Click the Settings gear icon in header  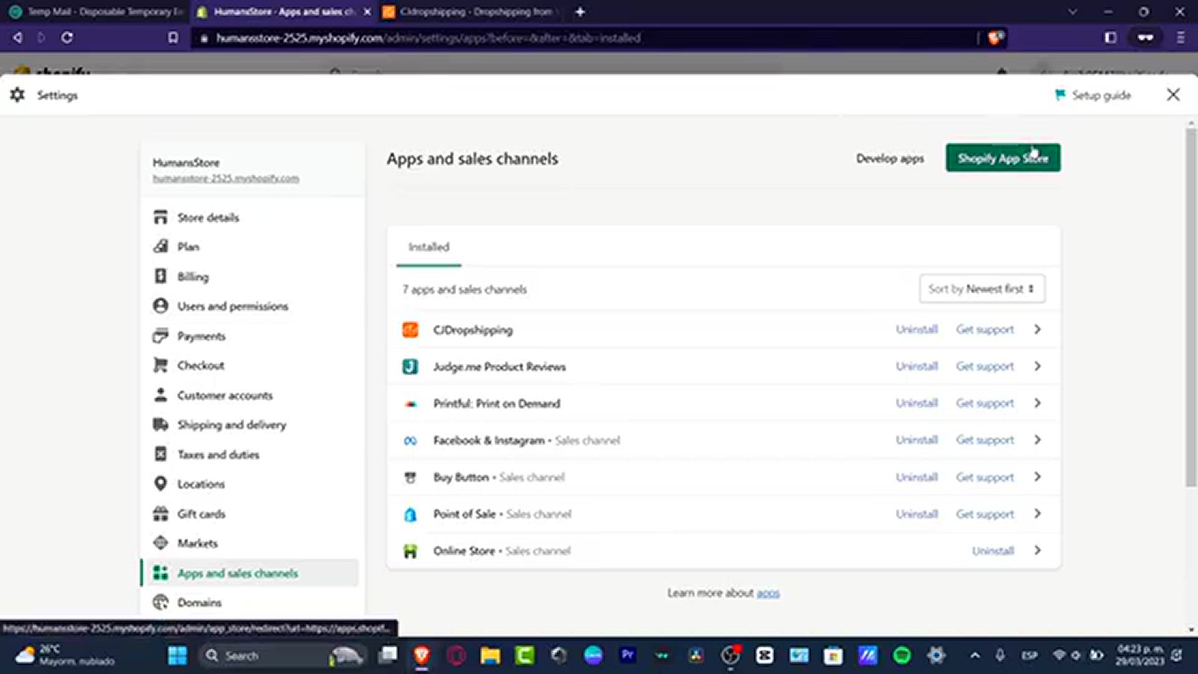click(x=17, y=95)
